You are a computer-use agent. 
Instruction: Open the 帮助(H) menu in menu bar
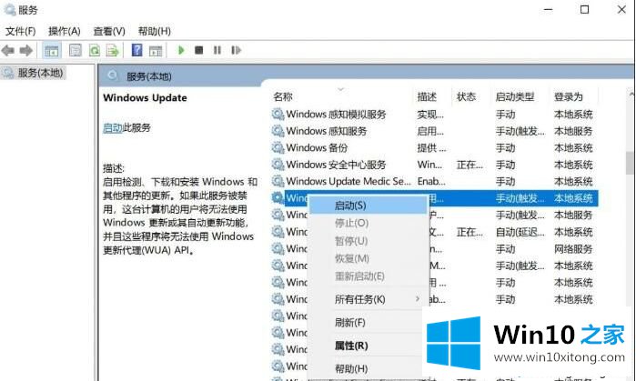coord(154,31)
